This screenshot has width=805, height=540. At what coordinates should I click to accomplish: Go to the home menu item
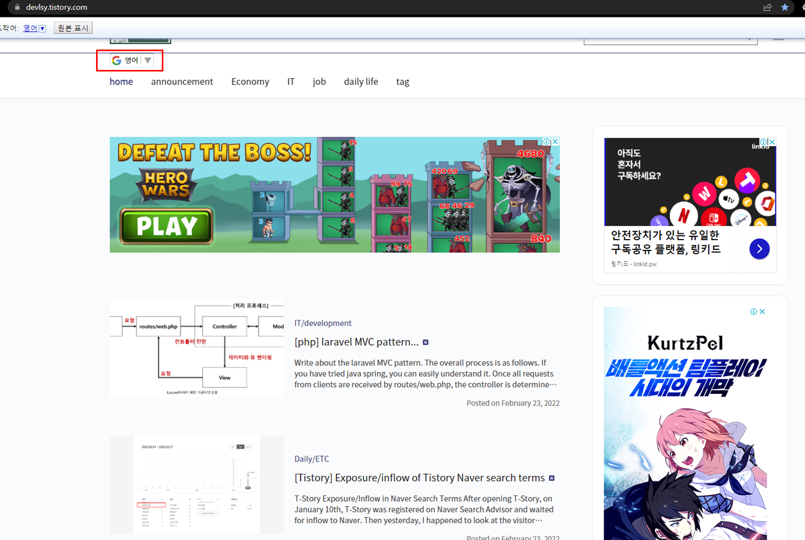click(121, 81)
